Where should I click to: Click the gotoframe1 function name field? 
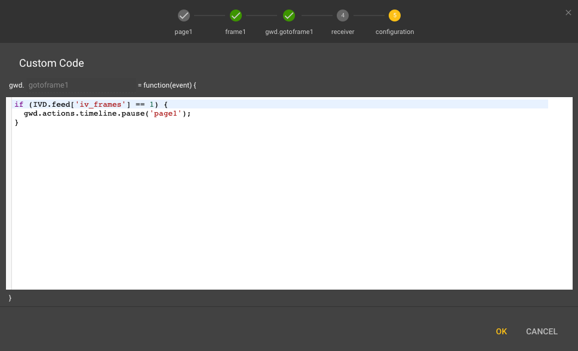(81, 85)
